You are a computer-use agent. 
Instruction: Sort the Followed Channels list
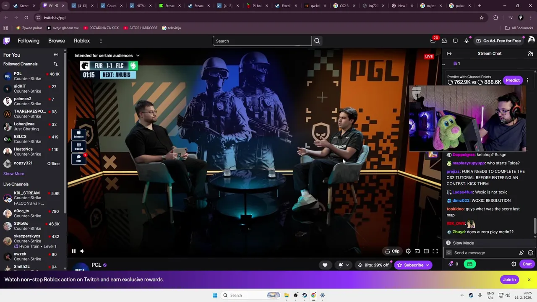coord(55,64)
